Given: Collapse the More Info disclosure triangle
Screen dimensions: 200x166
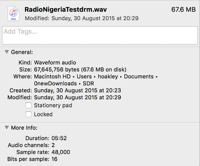Looking at the screenshot, I should coord(7,127).
